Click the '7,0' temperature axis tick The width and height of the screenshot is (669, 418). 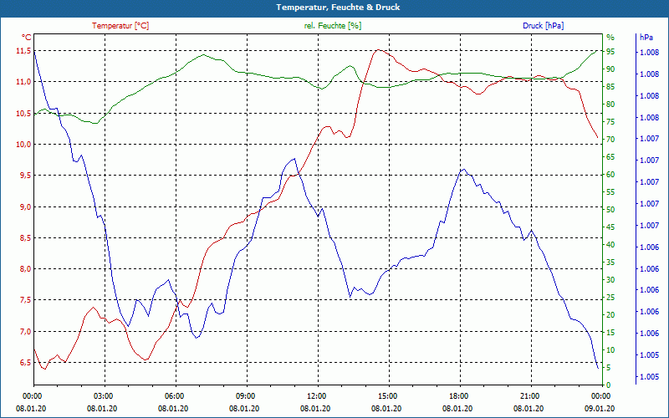(24, 332)
